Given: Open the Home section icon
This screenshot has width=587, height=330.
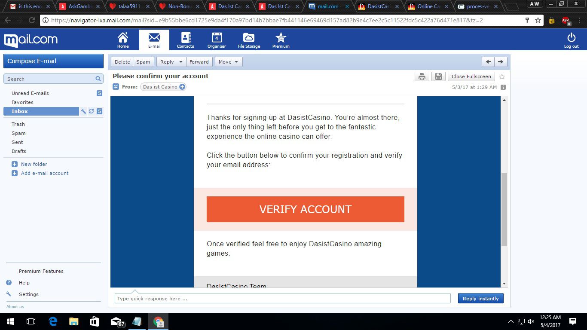Looking at the screenshot, I should point(123,40).
